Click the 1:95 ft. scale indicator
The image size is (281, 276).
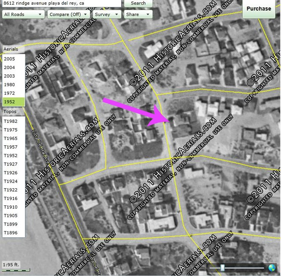click(x=11, y=265)
